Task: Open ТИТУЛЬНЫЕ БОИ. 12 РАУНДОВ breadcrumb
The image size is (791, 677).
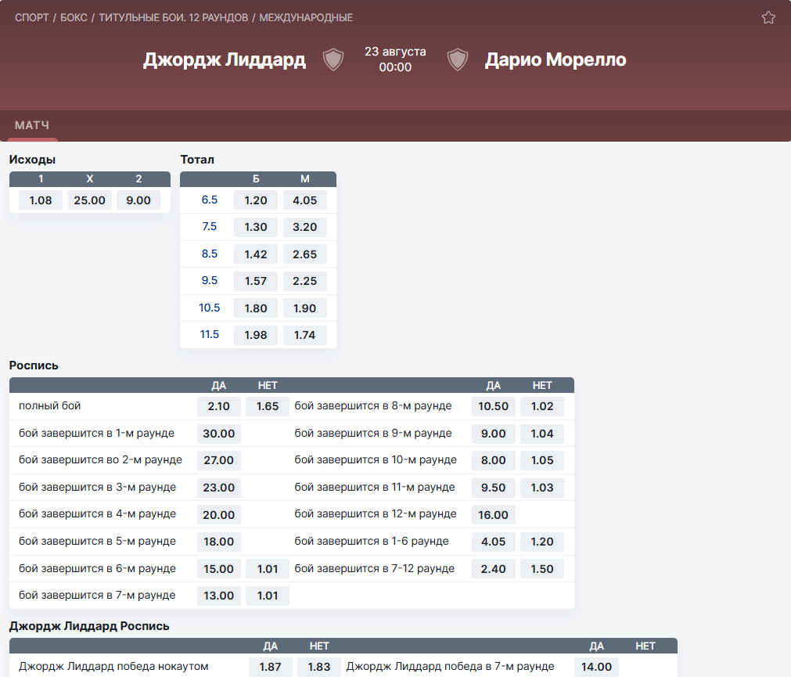Action: (174, 18)
